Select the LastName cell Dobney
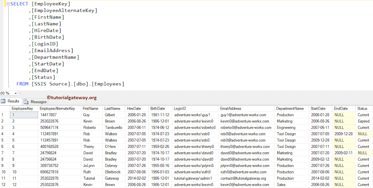 coord(114,166)
